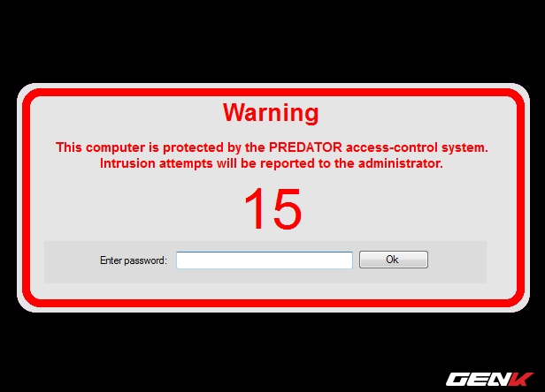Click the word 'administrator.' in the message
Viewport: 545px width, 392px height.
[x=401, y=163]
